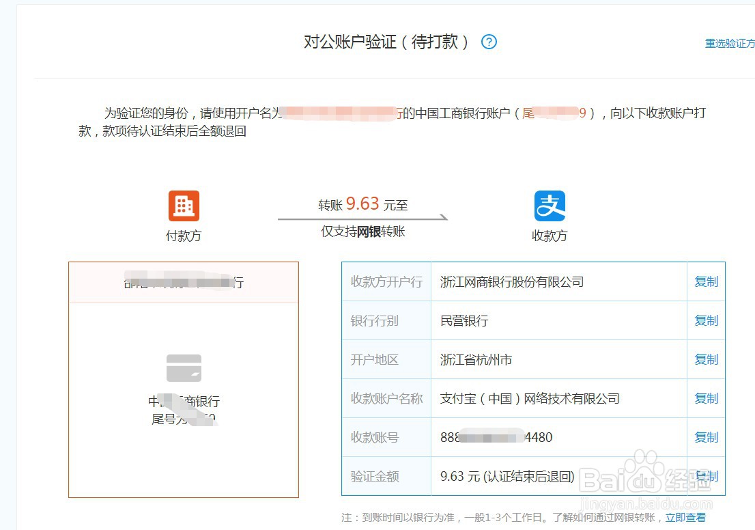Click the blurred bank name under the card icon
The image size is (755, 530).
184,401
